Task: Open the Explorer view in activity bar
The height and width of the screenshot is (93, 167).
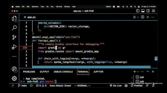Action: [x=14, y=19]
